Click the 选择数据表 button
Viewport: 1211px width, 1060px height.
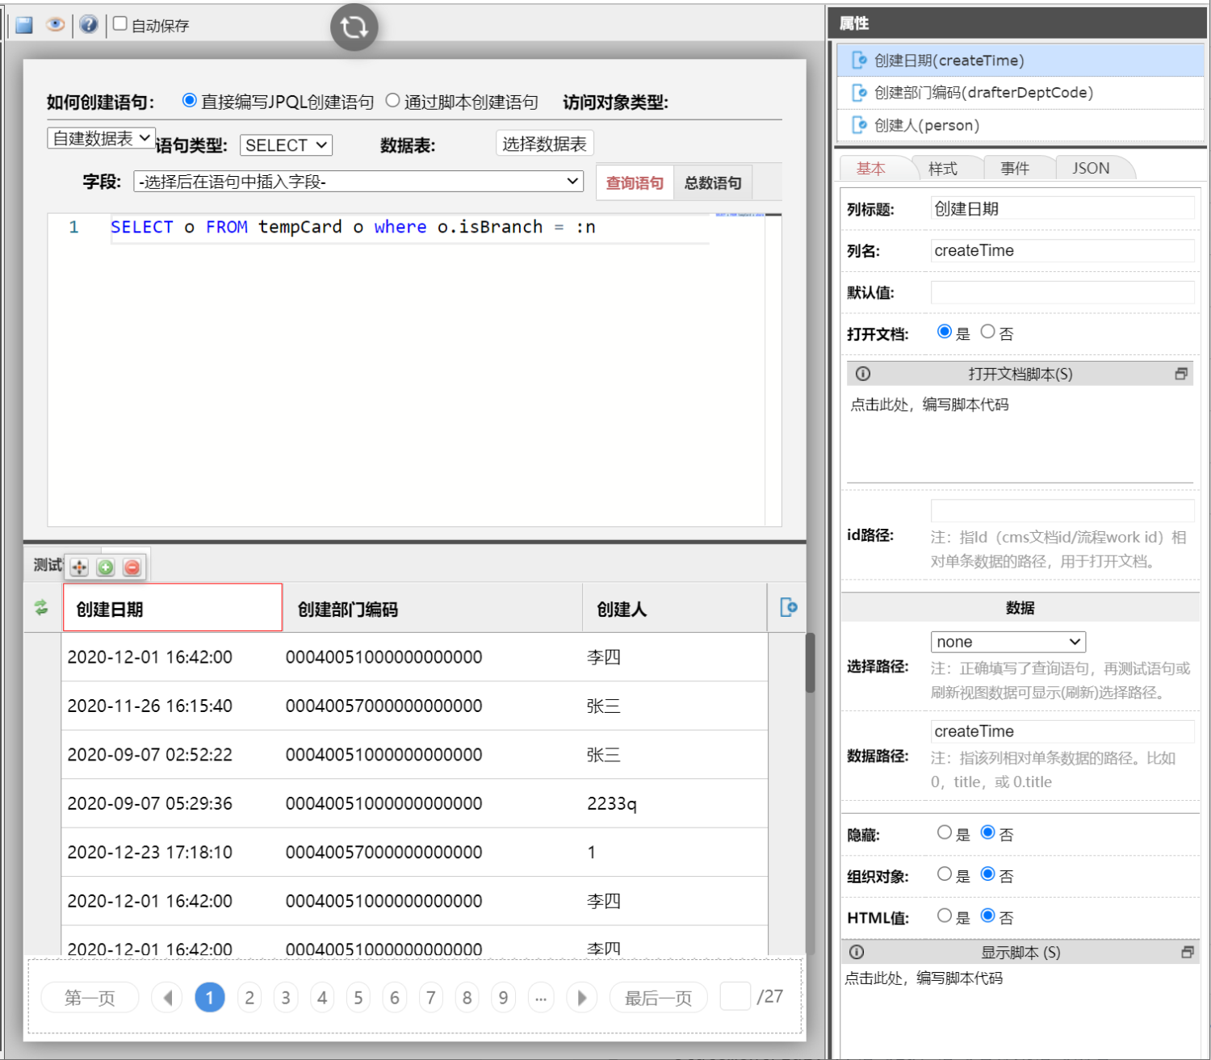tap(544, 144)
